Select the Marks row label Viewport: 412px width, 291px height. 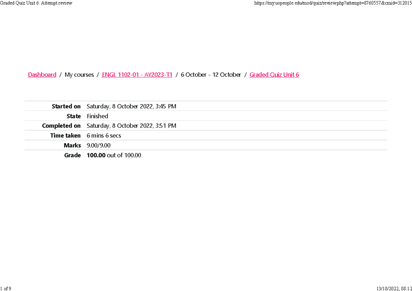click(72, 145)
